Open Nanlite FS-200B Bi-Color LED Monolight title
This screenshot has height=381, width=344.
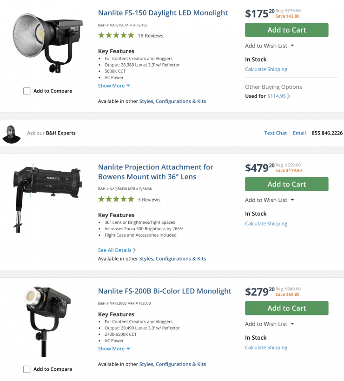click(x=165, y=291)
